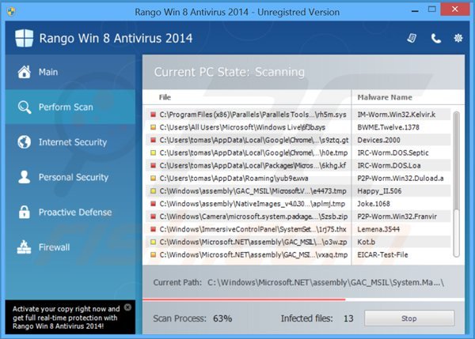Click malware name IRC-Worm.DOS.Septic
Screen dimensions: 475x339
[x=393, y=153]
